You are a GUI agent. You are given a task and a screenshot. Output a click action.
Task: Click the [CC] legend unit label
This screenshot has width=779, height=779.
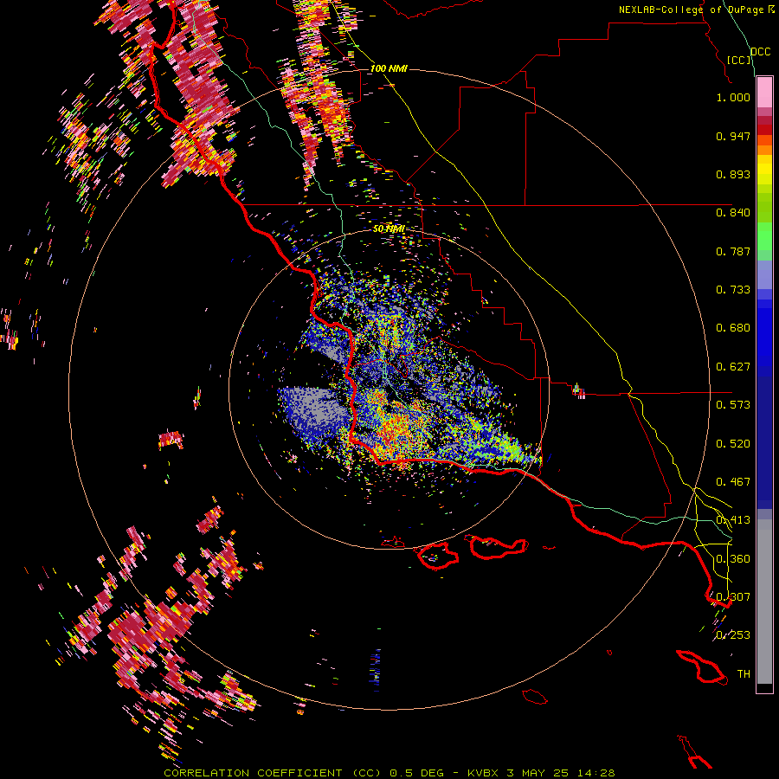coord(739,60)
